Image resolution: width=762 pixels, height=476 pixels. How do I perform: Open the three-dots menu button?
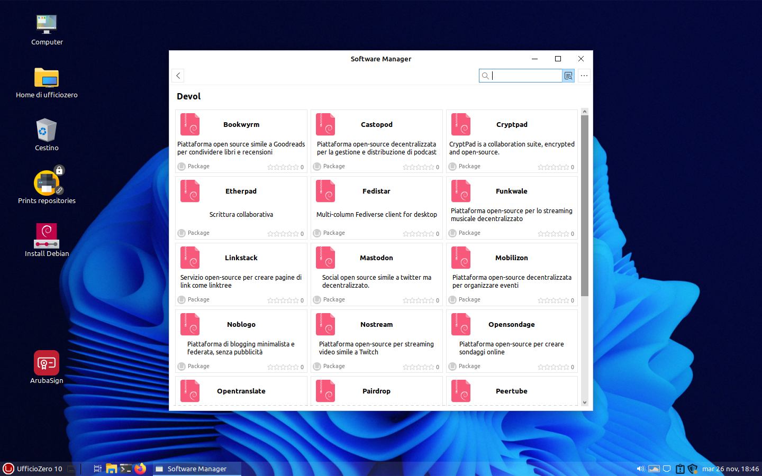584,76
